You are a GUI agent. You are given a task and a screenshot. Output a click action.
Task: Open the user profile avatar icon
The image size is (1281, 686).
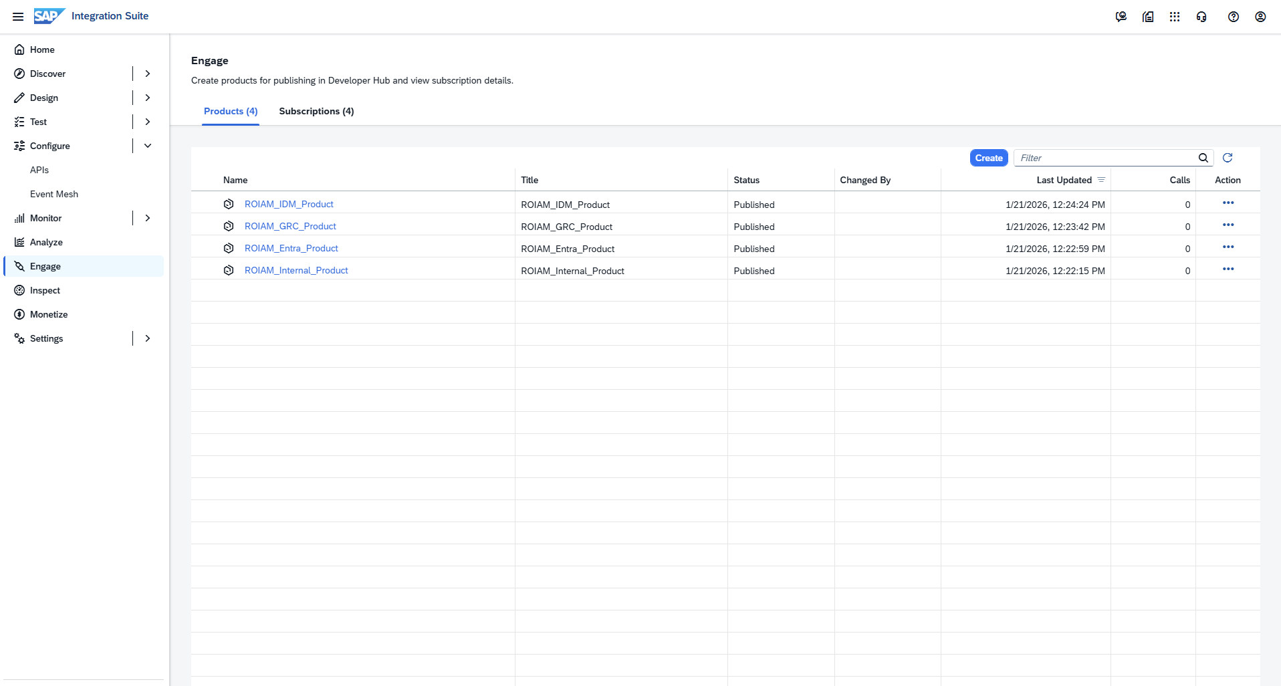pyautogui.click(x=1260, y=16)
